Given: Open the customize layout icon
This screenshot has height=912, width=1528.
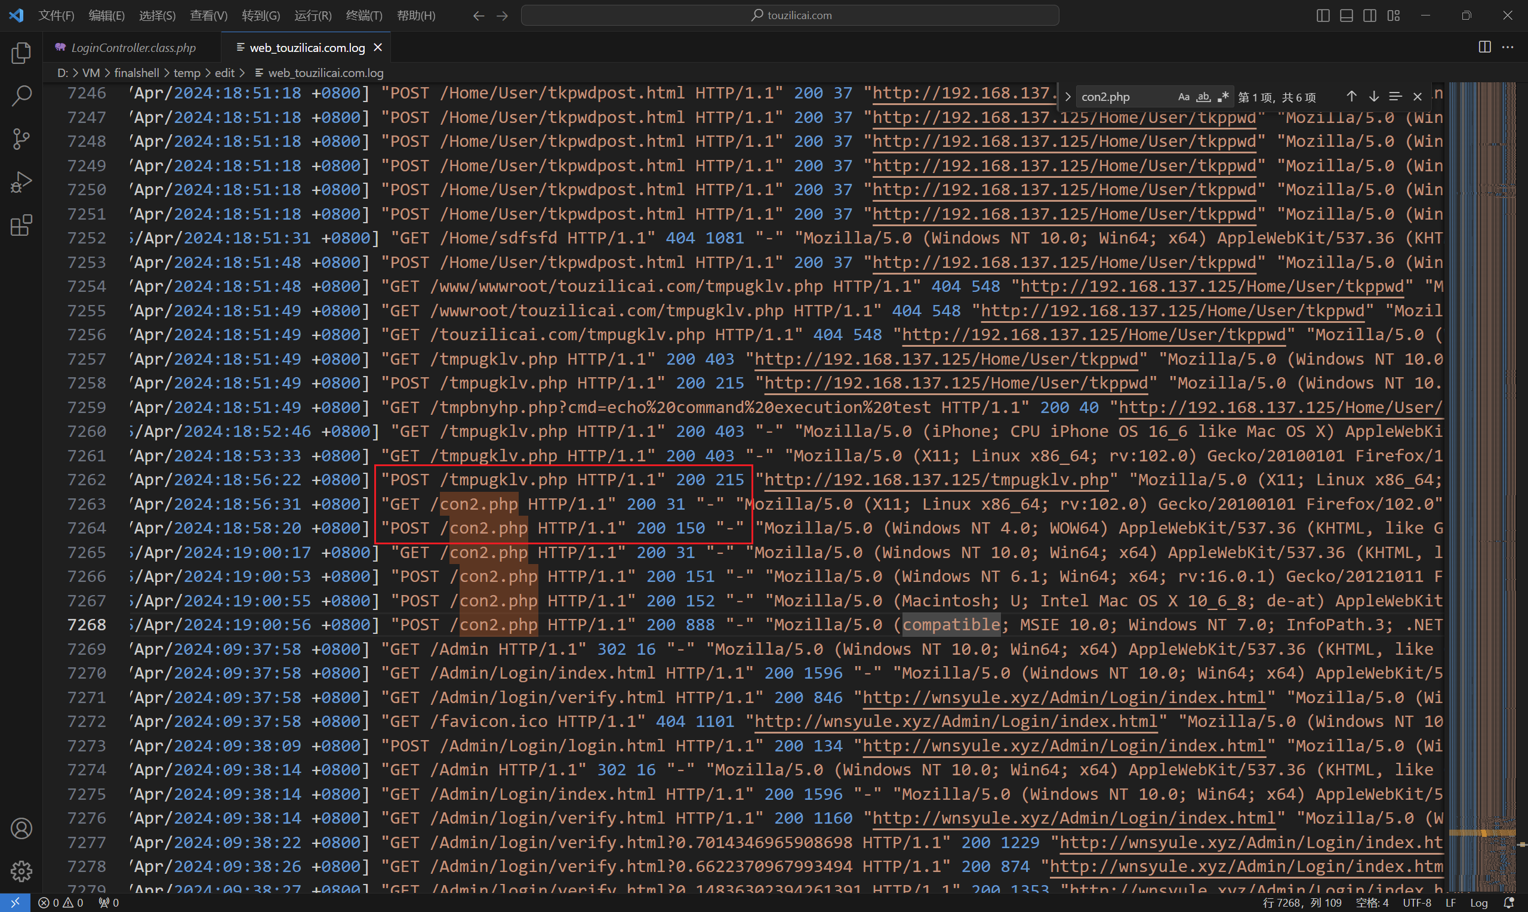Looking at the screenshot, I should pos(1394,16).
